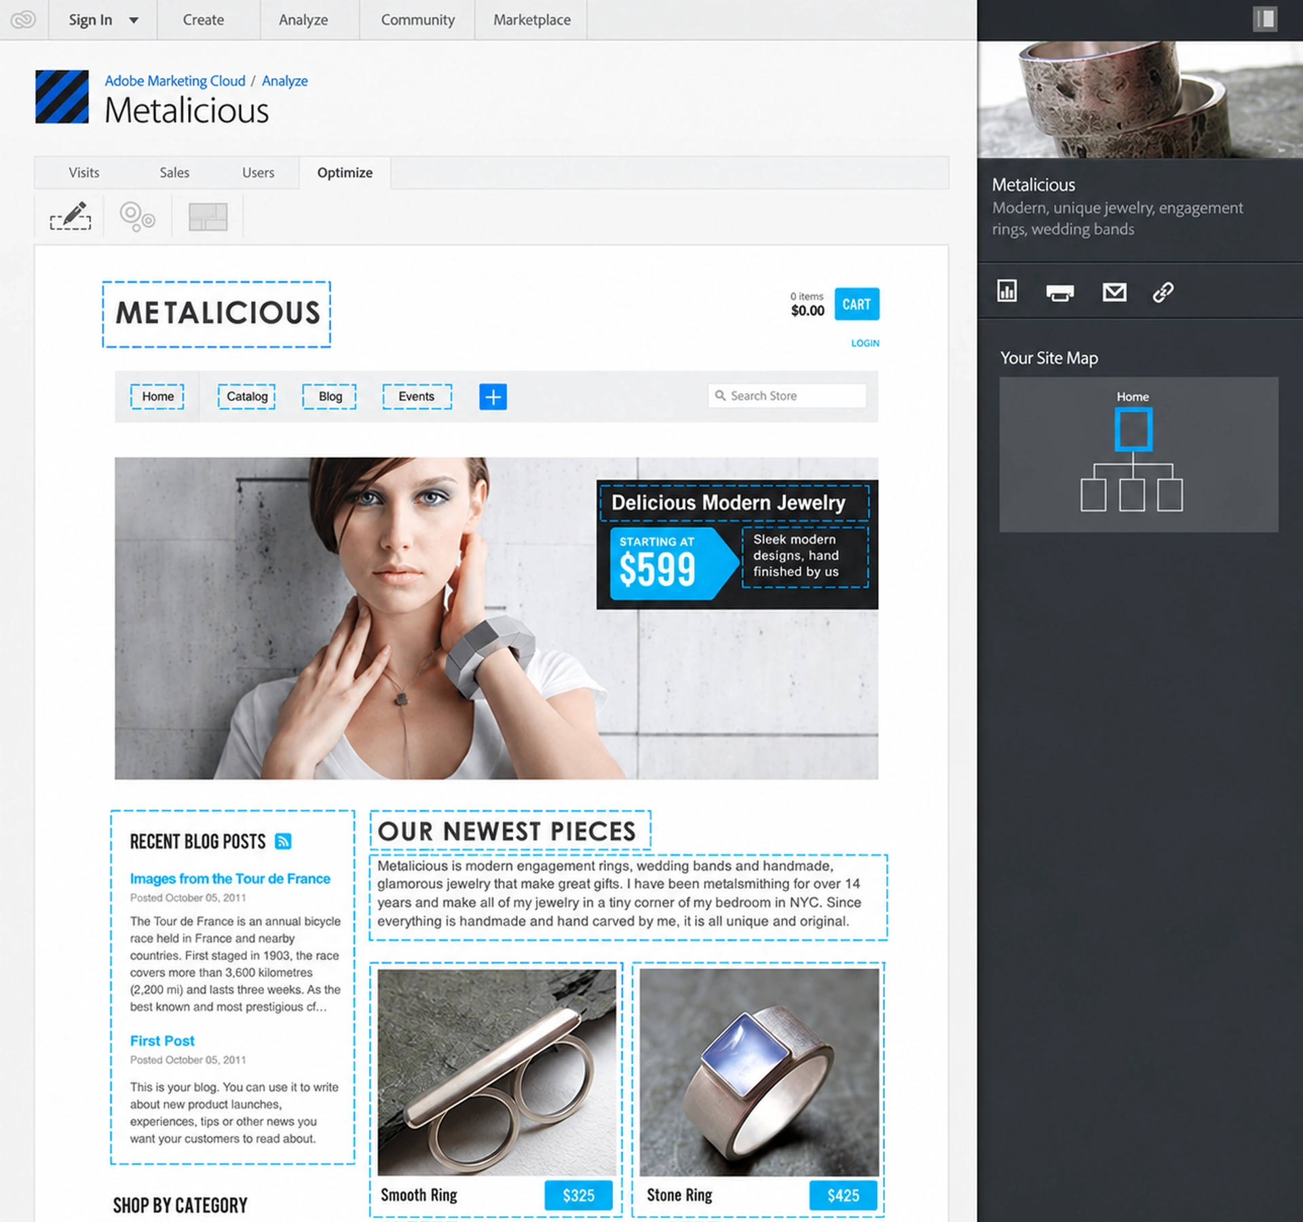This screenshot has width=1303, height=1222.
Task: Select Home node in site map
Action: click(1133, 429)
